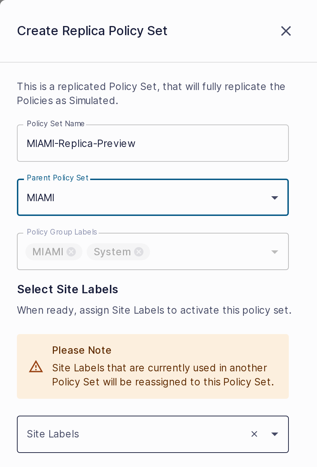The width and height of the screenshot is (317, 467).
Task: Remove the MIAMI chip from Policy Group Labels
Action: 71,252
